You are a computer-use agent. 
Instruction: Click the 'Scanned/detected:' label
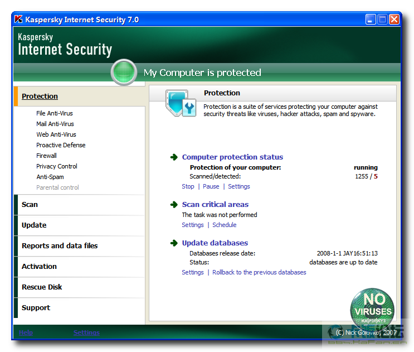(215, 176)
